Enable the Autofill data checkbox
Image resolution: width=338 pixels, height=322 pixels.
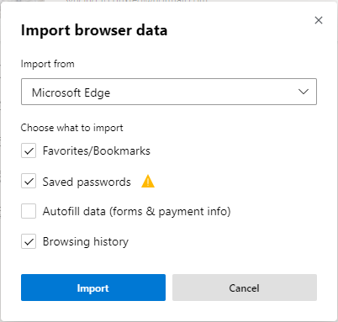point(29,211)
